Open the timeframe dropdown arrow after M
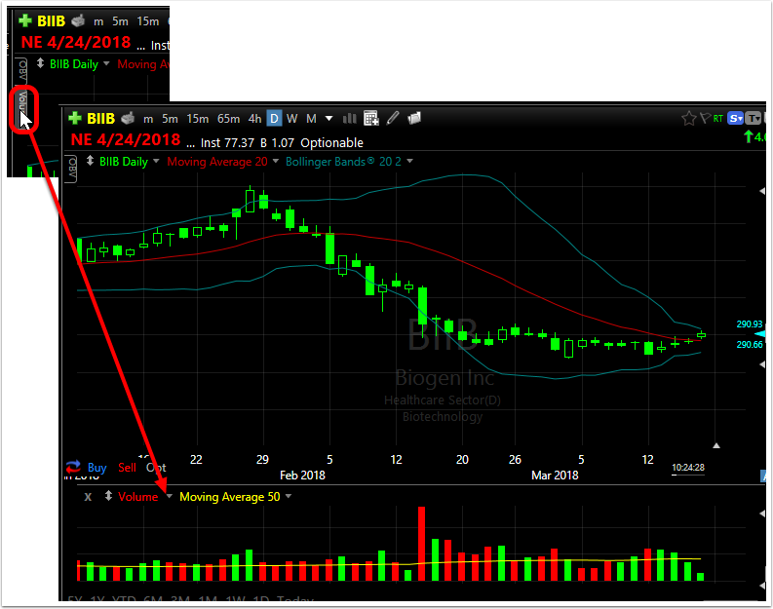773x609 pixels. tap(329, 119)
